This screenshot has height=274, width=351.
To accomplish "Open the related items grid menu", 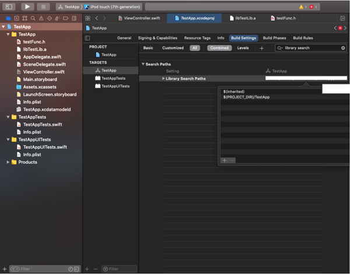I will click(87, 18).
